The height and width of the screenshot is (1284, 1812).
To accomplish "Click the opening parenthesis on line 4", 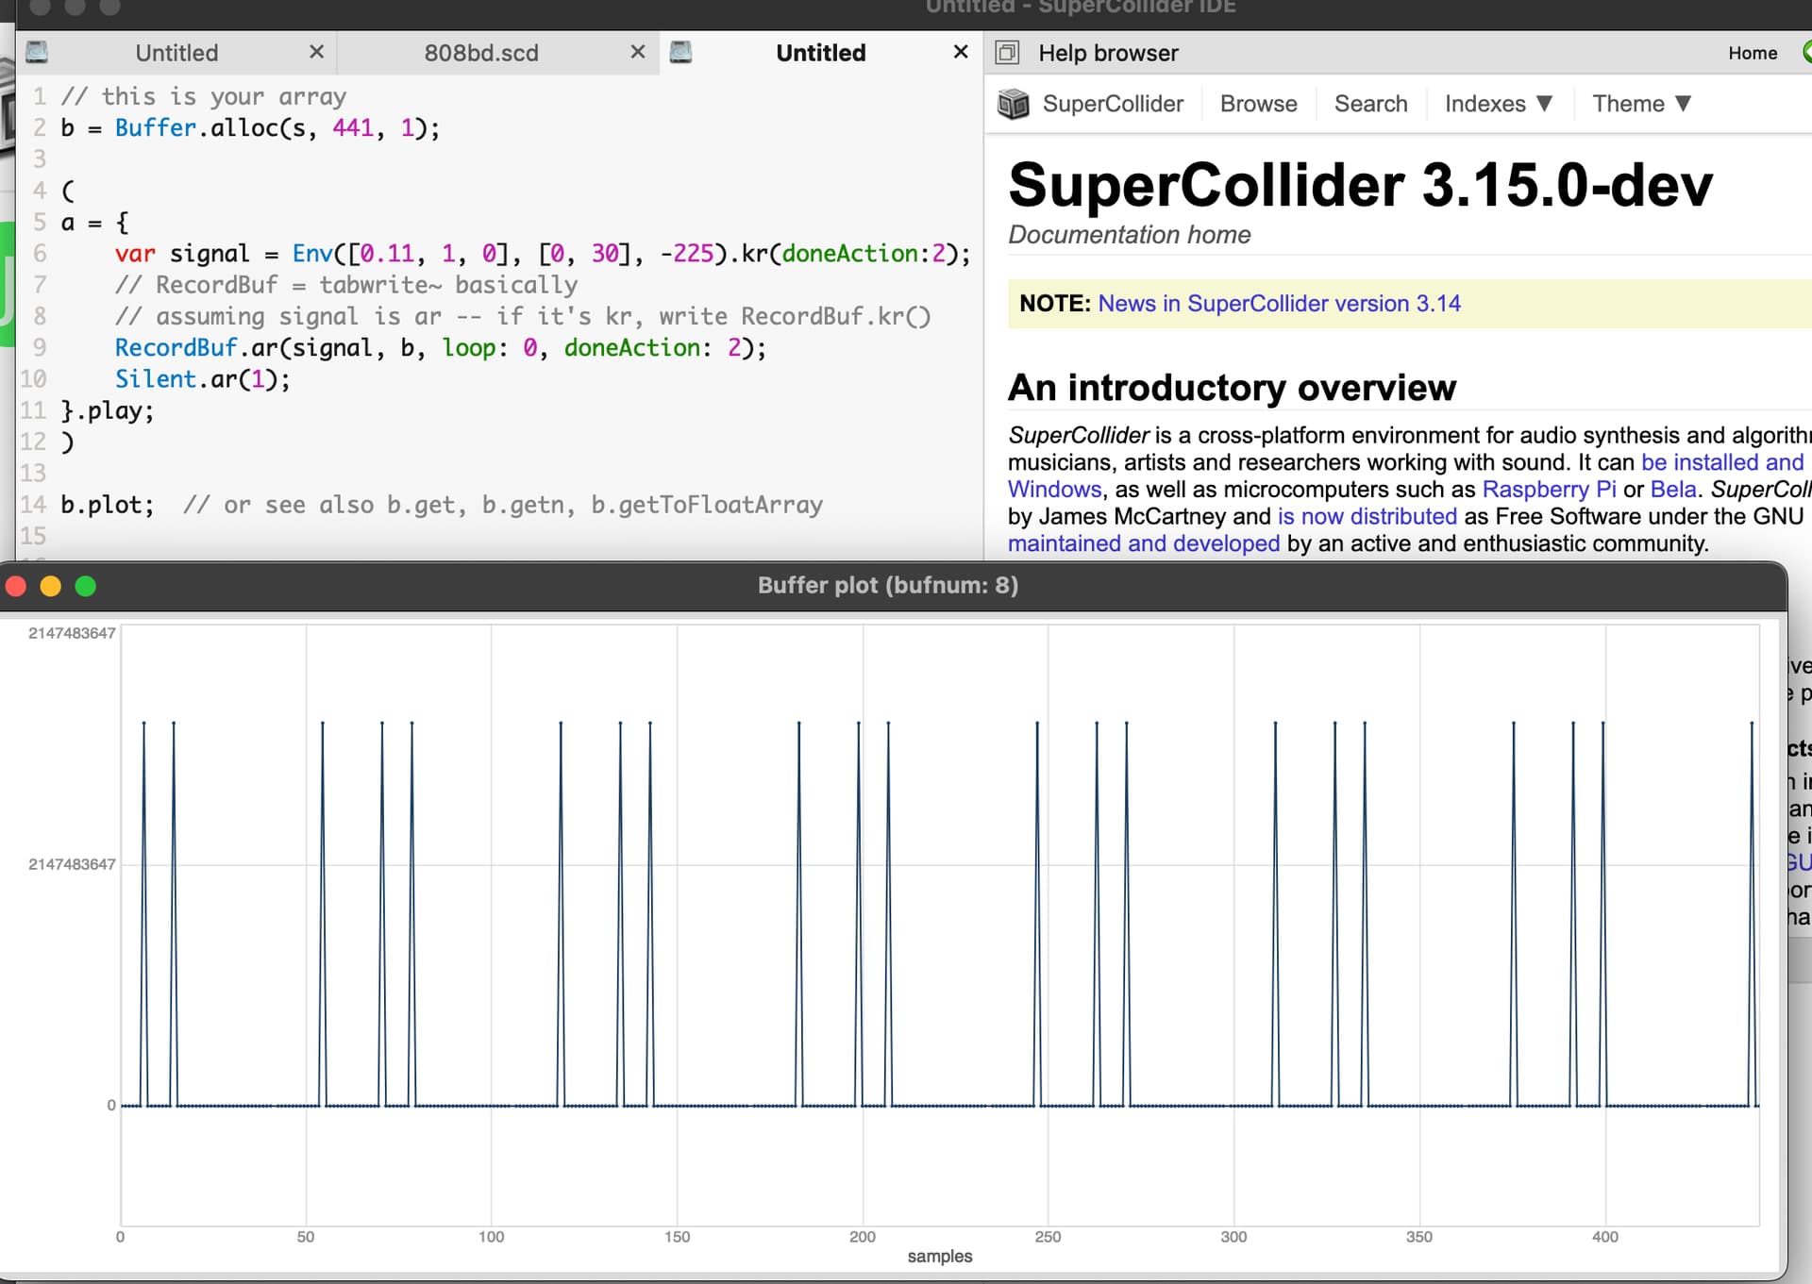I will tap(67, 192).
